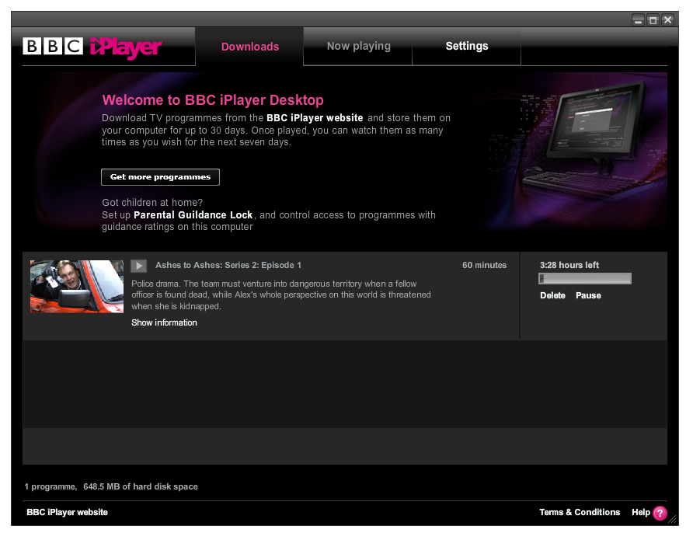Switch to the Downloads tab
693x540 pixels.
(249, 47)
